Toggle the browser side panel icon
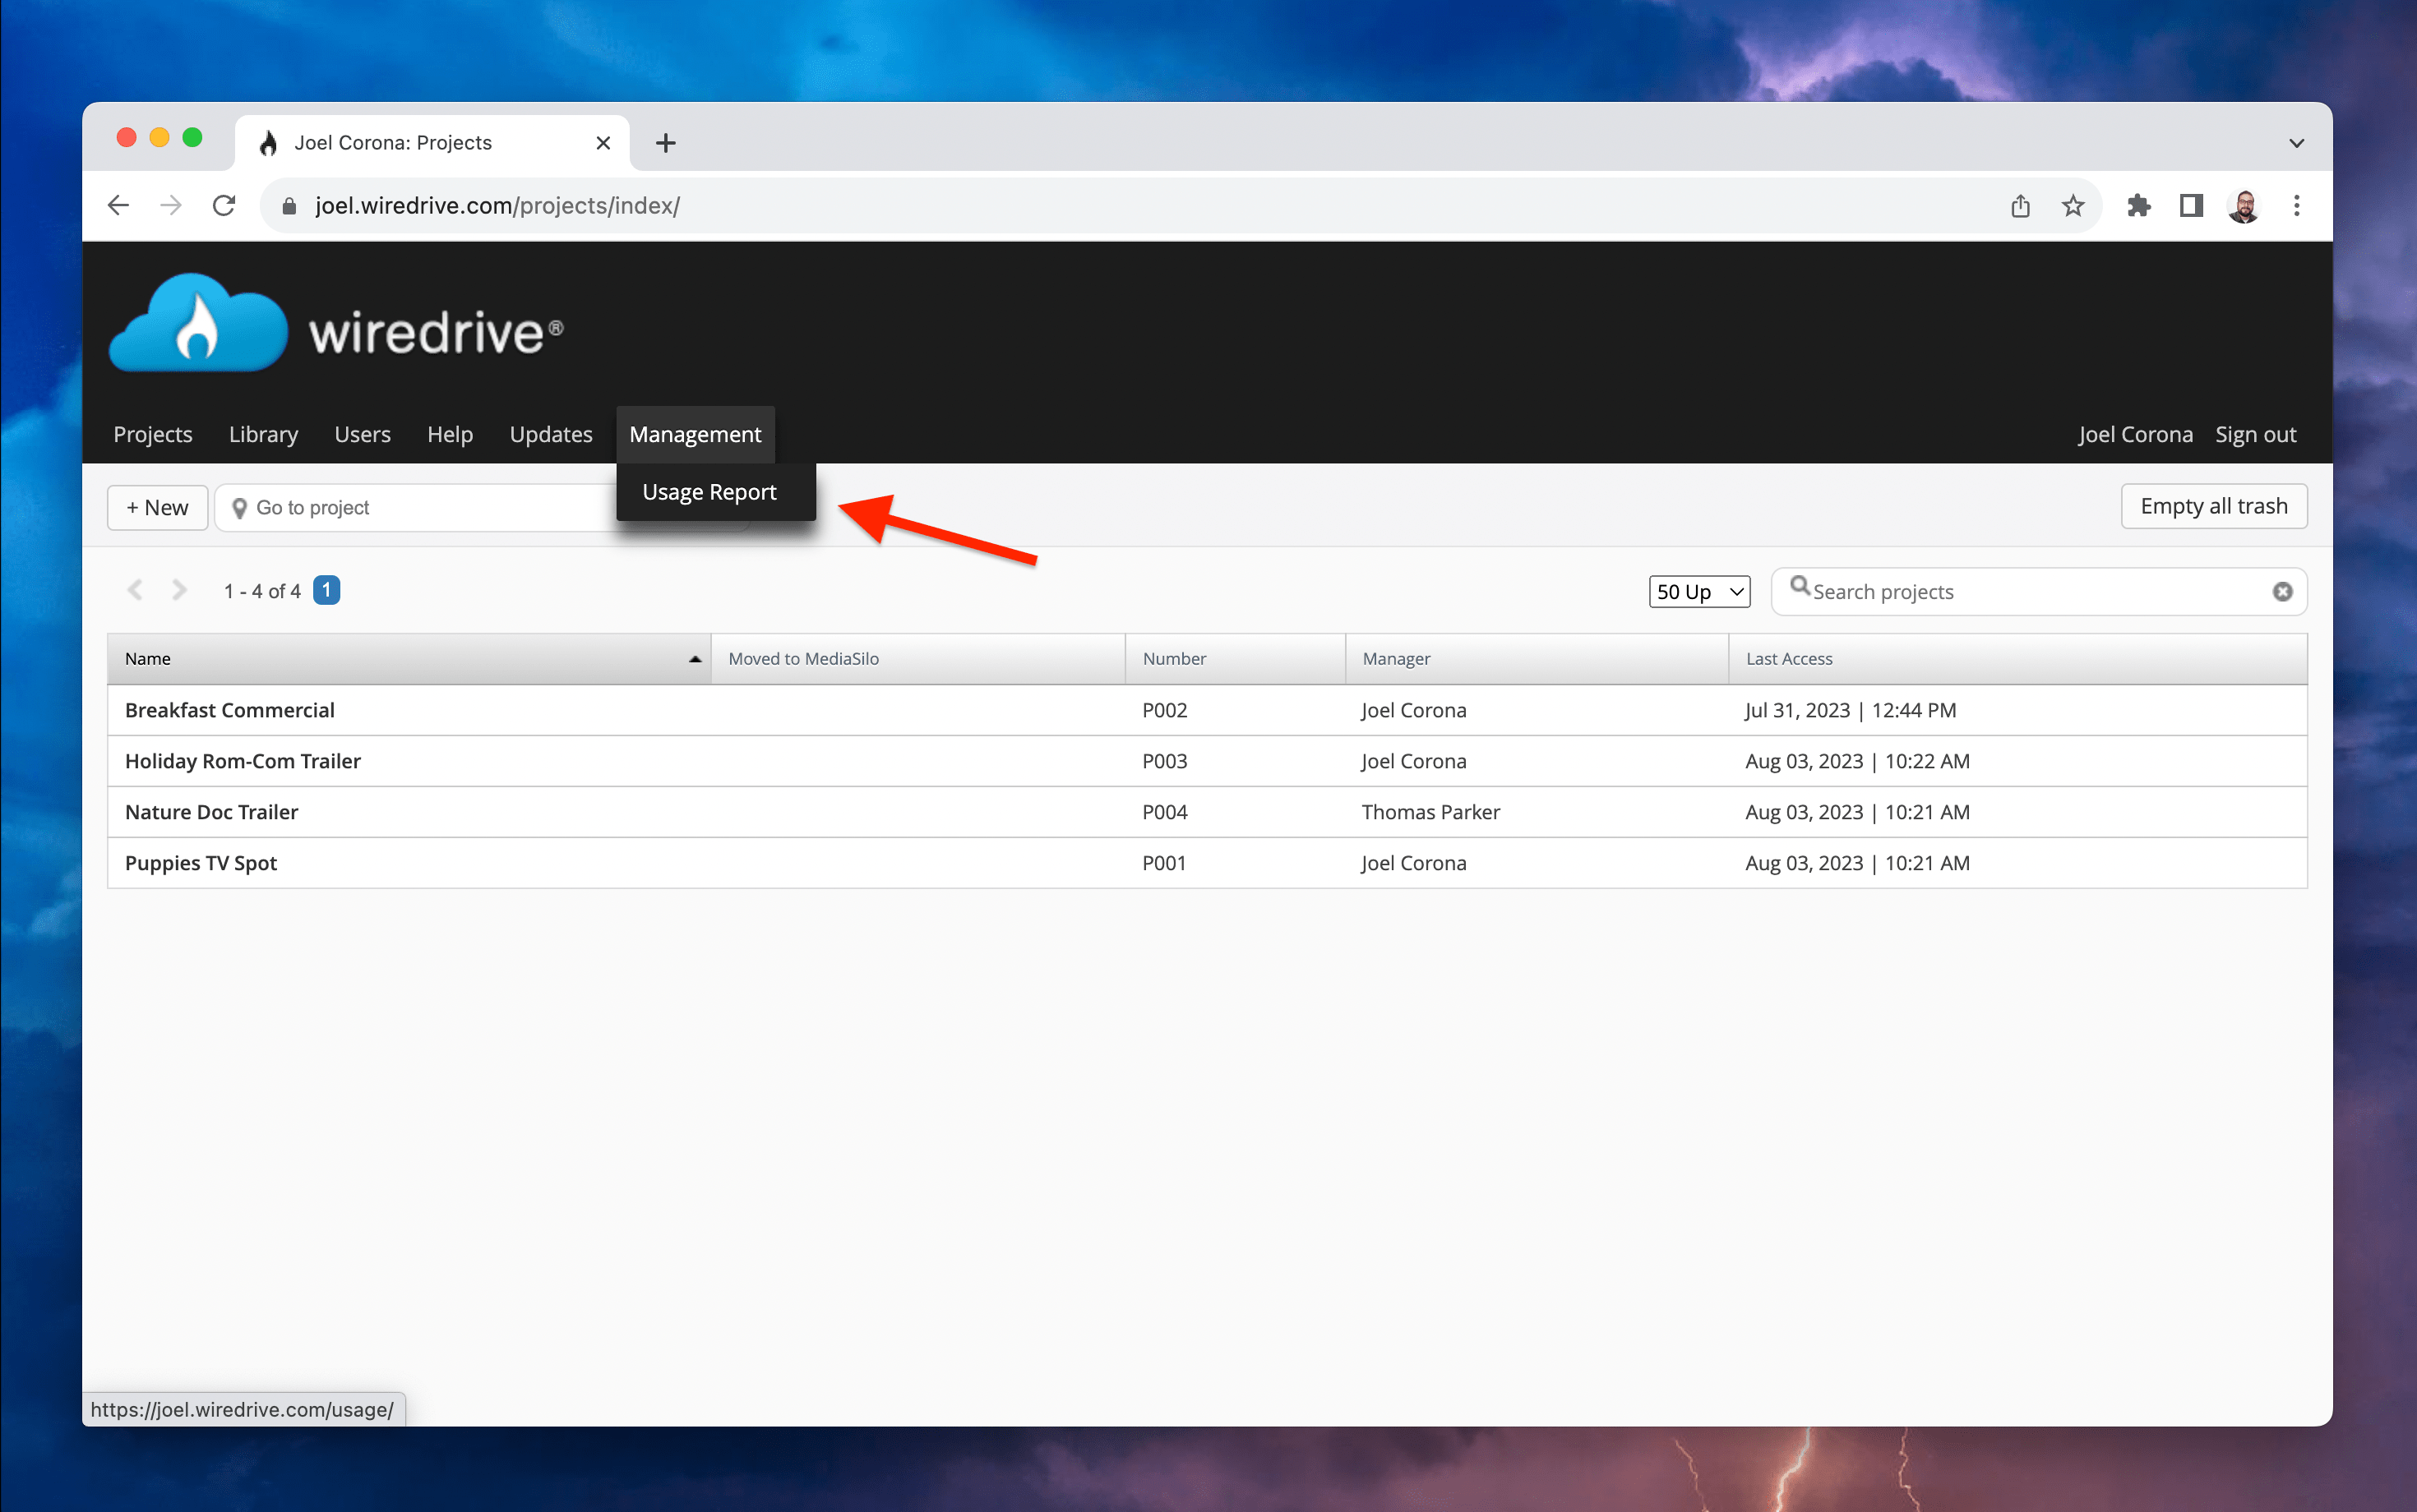2417x1512 pixels. 2191,206
